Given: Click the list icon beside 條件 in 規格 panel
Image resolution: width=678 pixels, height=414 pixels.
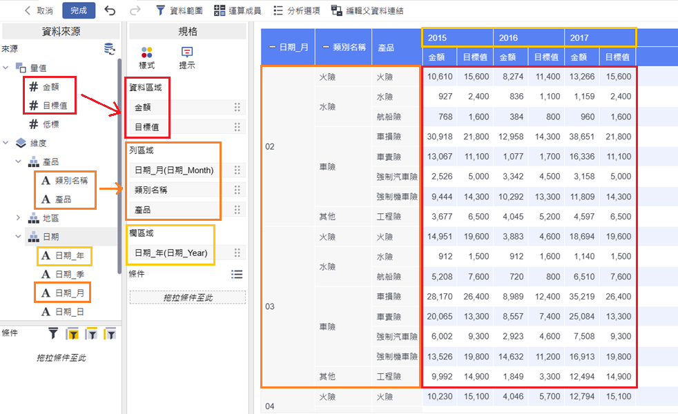Looking at the screenshot, I should pyautogui.click(x=237, y=274).
